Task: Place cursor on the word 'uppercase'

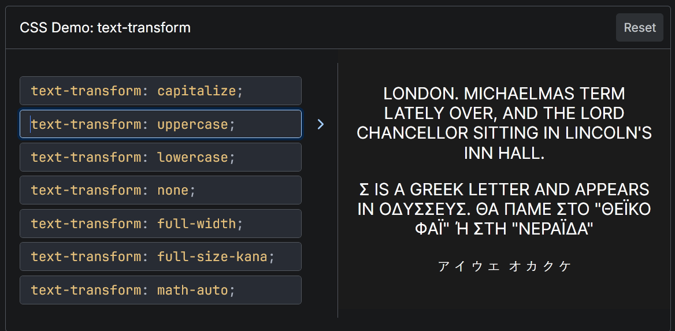Action: click(x=192, y=124)
